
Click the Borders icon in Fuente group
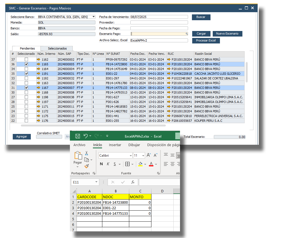[x=127, y=164]
